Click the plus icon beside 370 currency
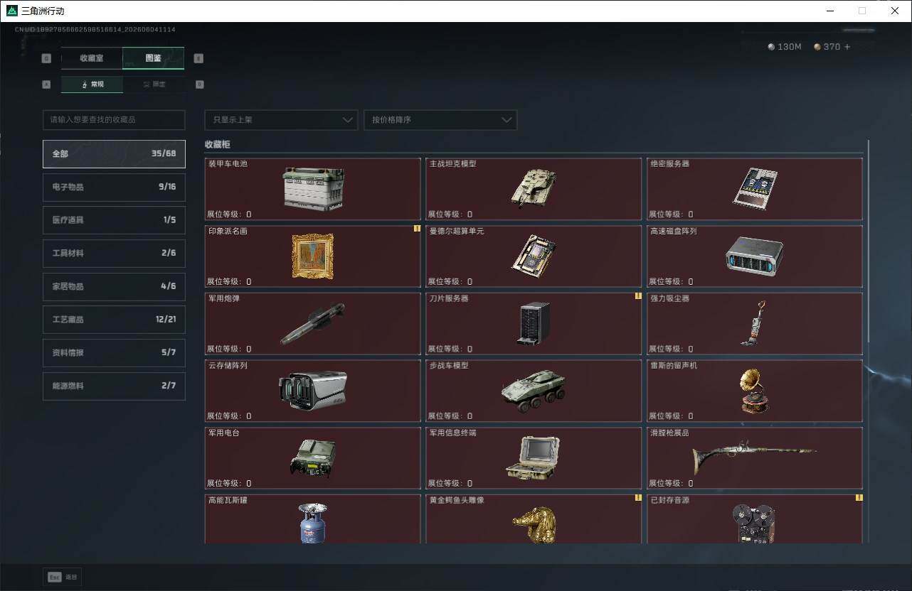Screen dimensions: 912x591 (x=847, y=47)
